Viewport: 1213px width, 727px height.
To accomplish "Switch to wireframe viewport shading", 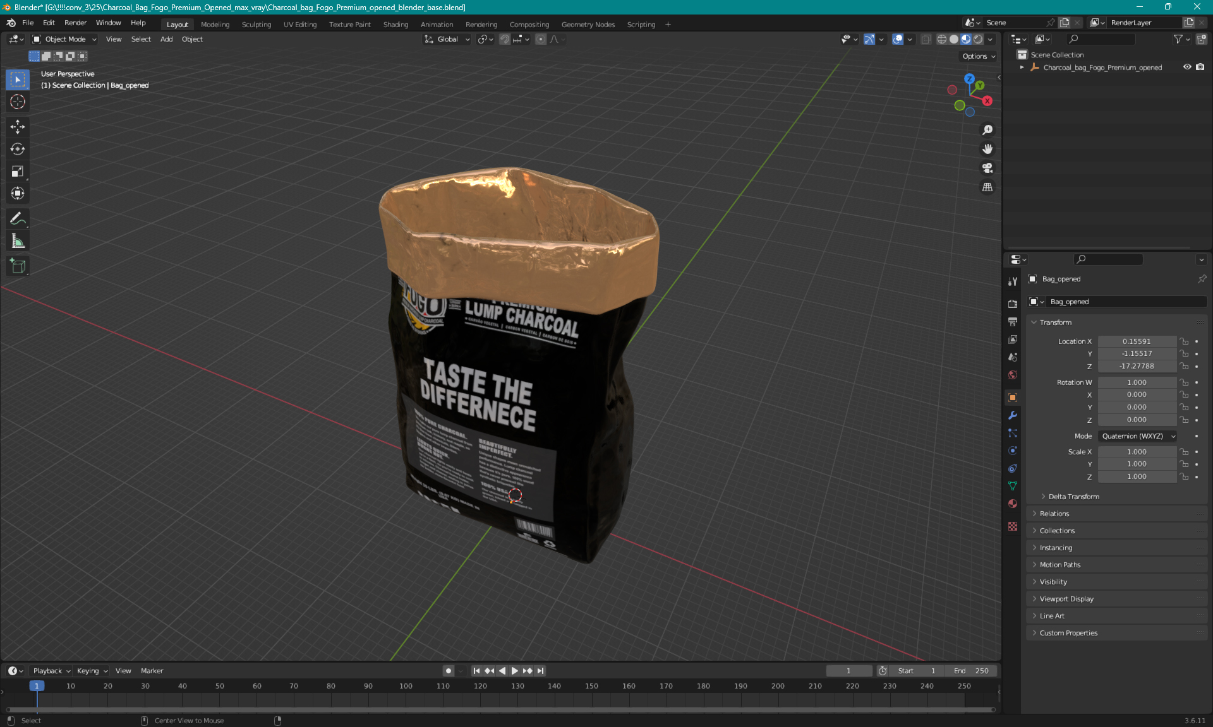I will [941, 39].
